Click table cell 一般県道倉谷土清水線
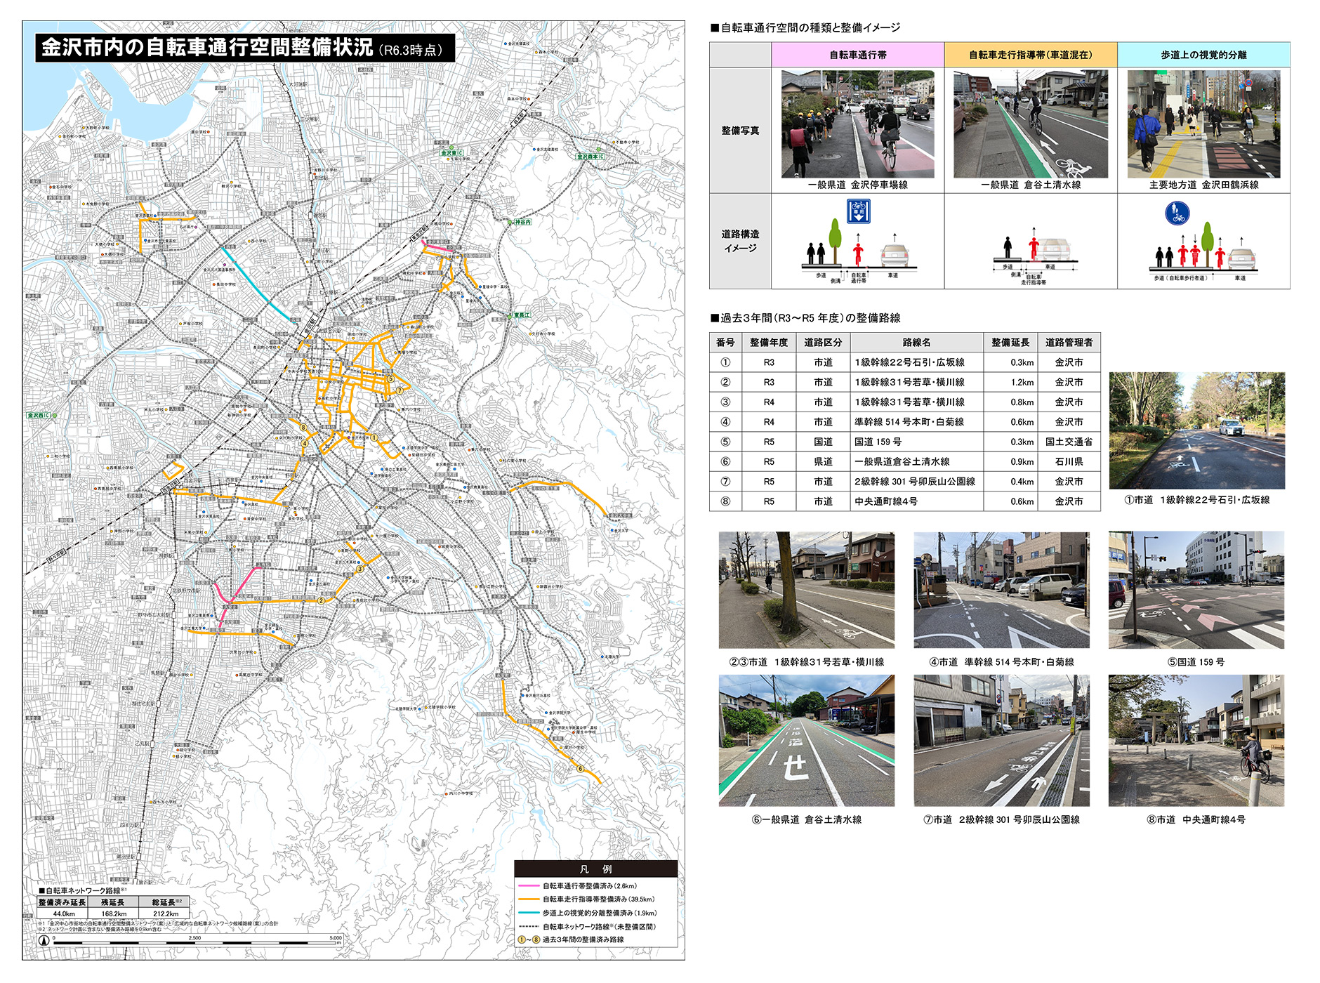Screen dimensions: 1320x983 (916, 461)
